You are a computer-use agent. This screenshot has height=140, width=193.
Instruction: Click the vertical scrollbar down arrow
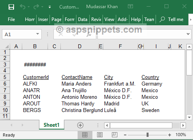(x=189, y=117)
